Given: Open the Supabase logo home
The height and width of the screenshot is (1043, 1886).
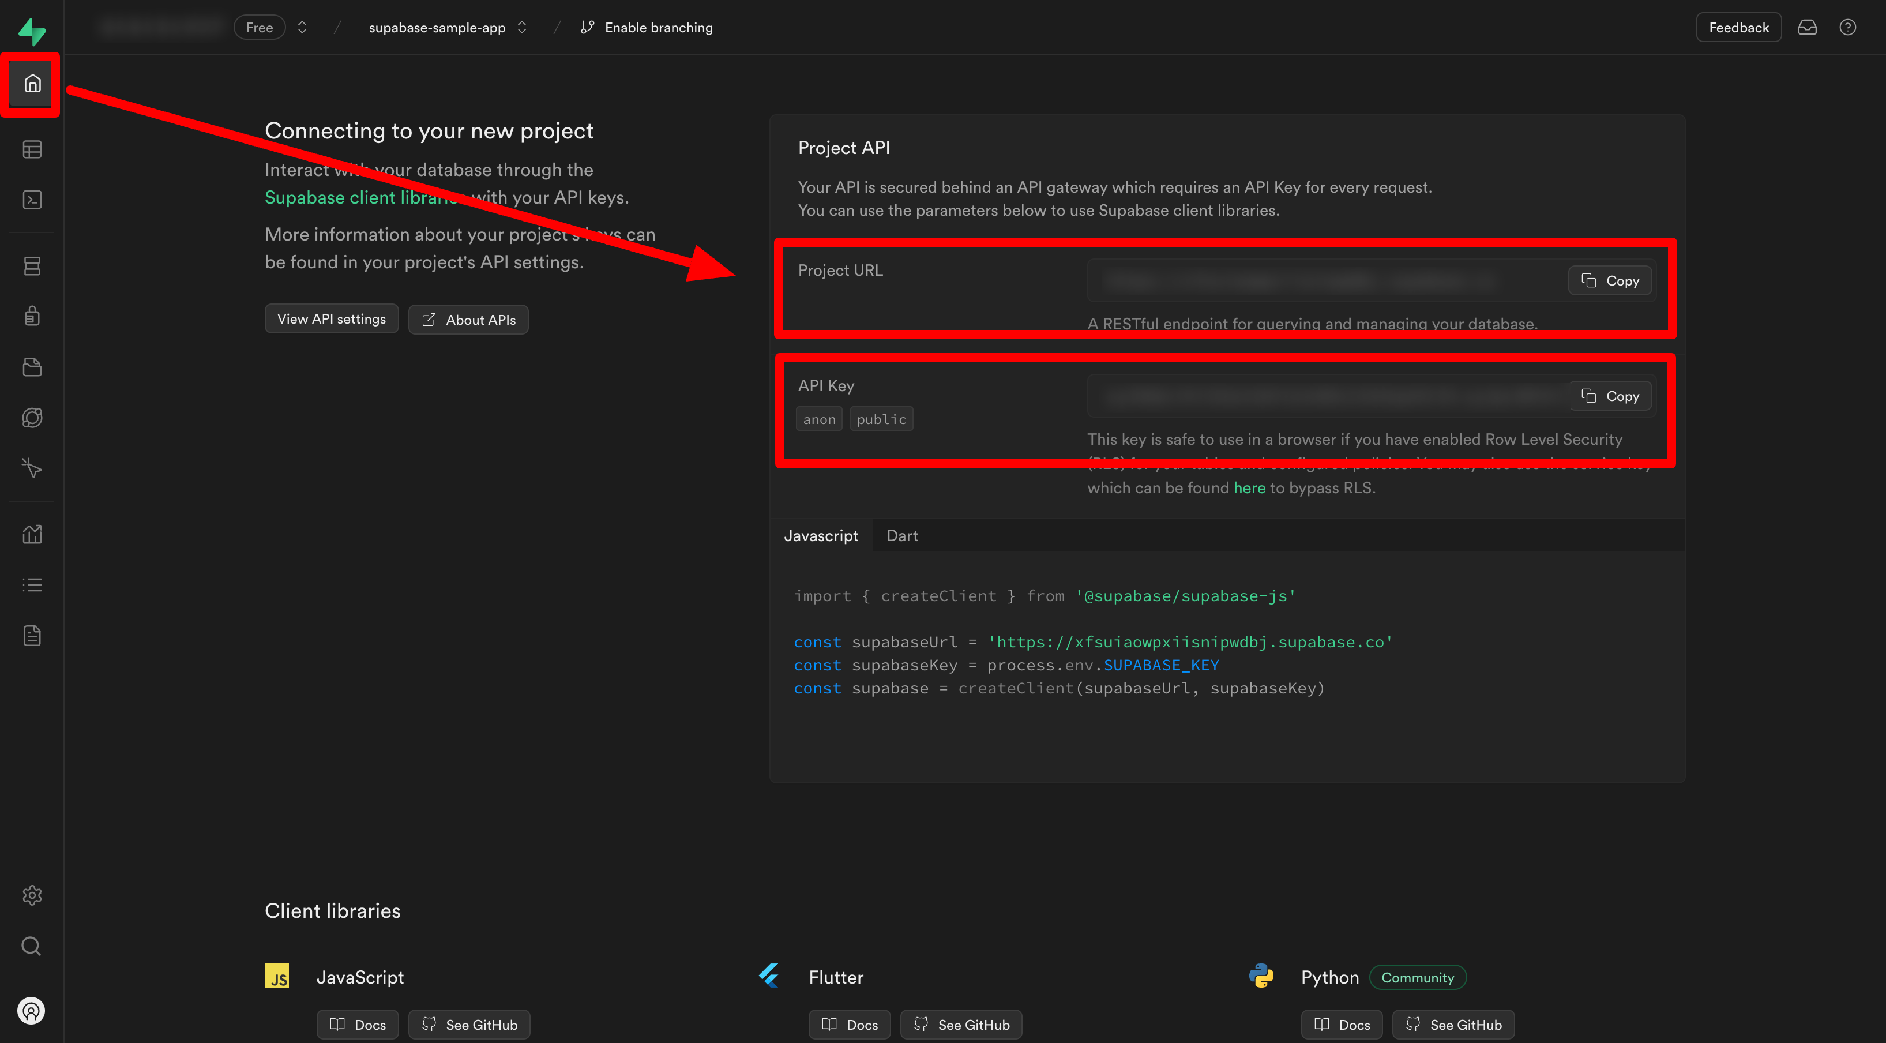Looking at the screenshot, I should coord(32,32).
